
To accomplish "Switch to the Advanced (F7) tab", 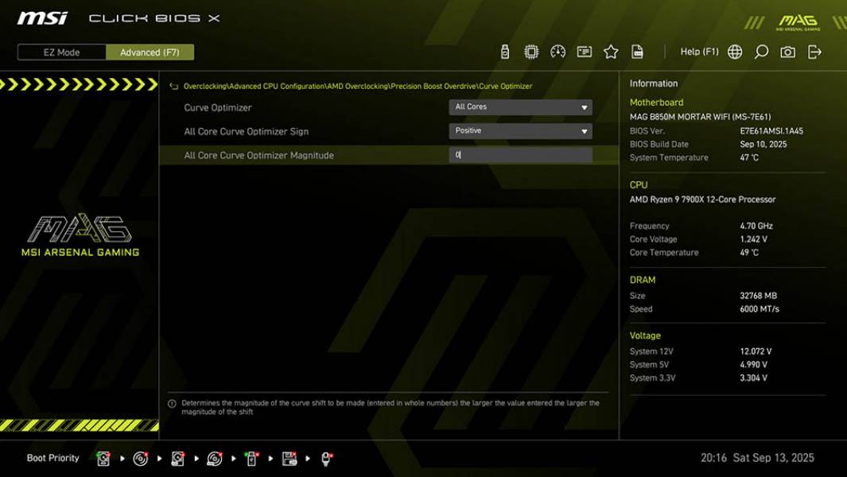I will coord(150,52).
